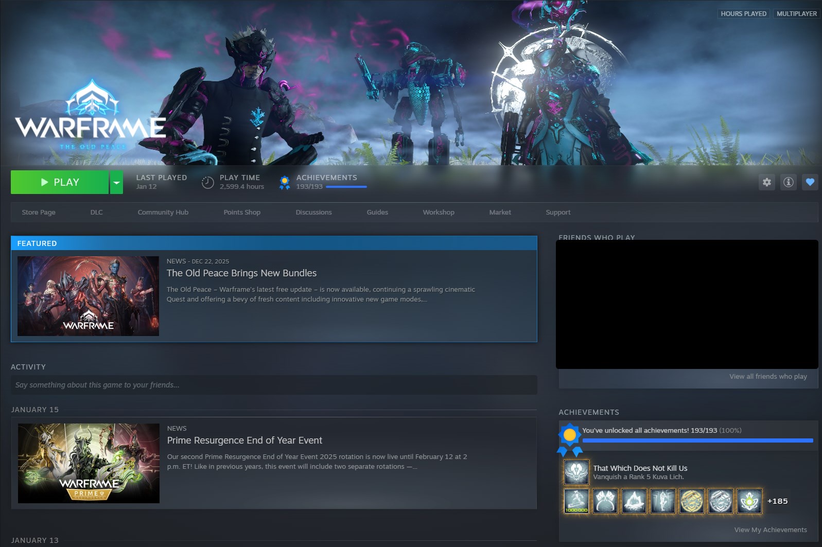Click View My Achievements link

[770, 530]
